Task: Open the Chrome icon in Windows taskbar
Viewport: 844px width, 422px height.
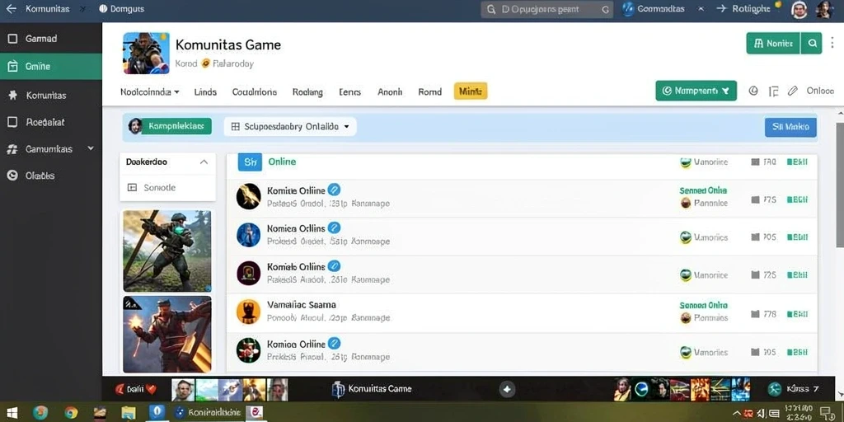Action: (x=71, y=413)
